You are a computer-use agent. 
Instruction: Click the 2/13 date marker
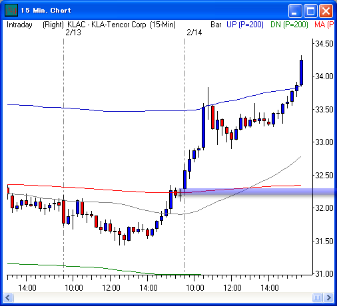click(x=73, y=33)
